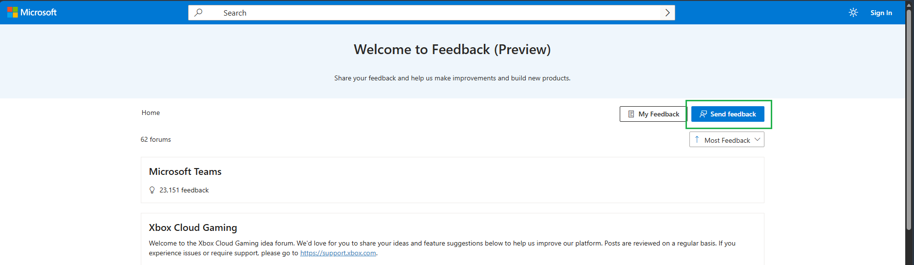
Task: Click the Sign In link
Action: point(881,13)
